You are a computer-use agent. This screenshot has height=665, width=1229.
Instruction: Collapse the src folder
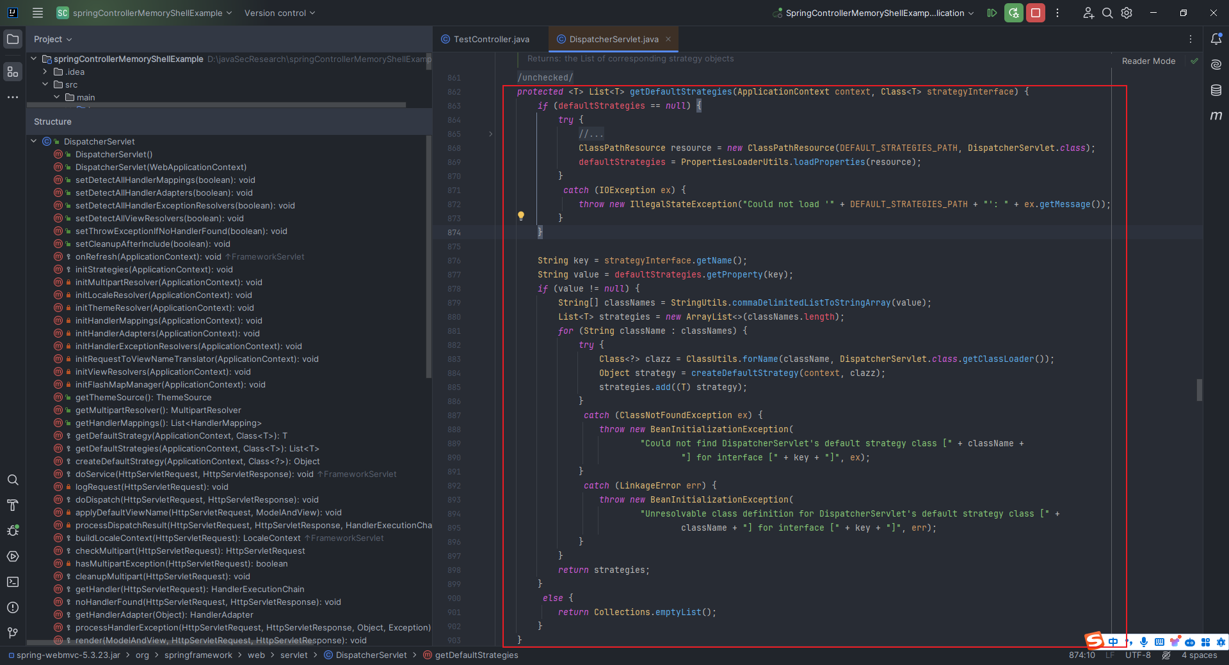[x=45, y=84]
